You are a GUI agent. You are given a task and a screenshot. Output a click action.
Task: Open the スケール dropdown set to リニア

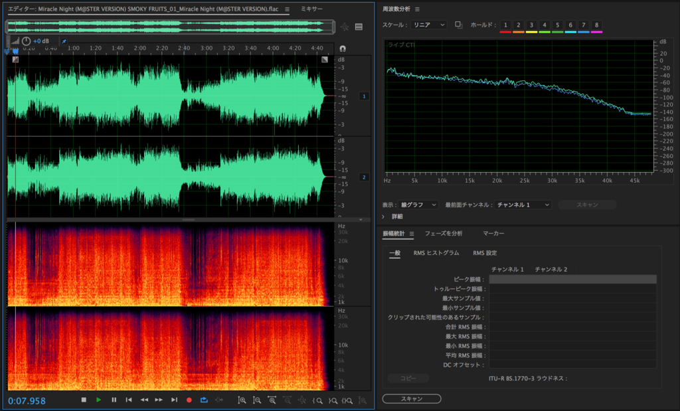coord(428,25)
